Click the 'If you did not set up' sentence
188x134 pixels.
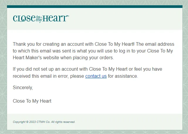click(x=87, y=69)
